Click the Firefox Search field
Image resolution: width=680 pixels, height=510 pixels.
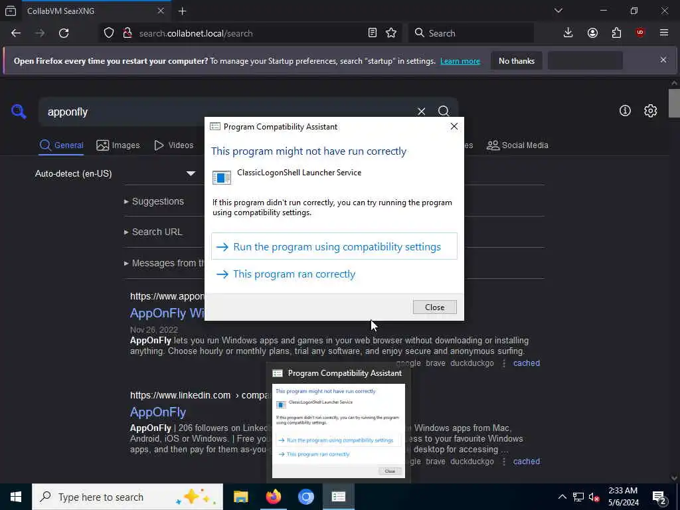pos(471,33)
